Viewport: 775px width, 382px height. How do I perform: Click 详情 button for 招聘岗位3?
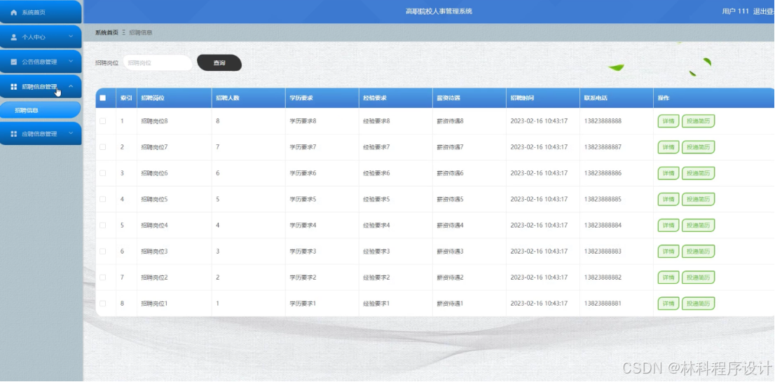click(668, 251)
